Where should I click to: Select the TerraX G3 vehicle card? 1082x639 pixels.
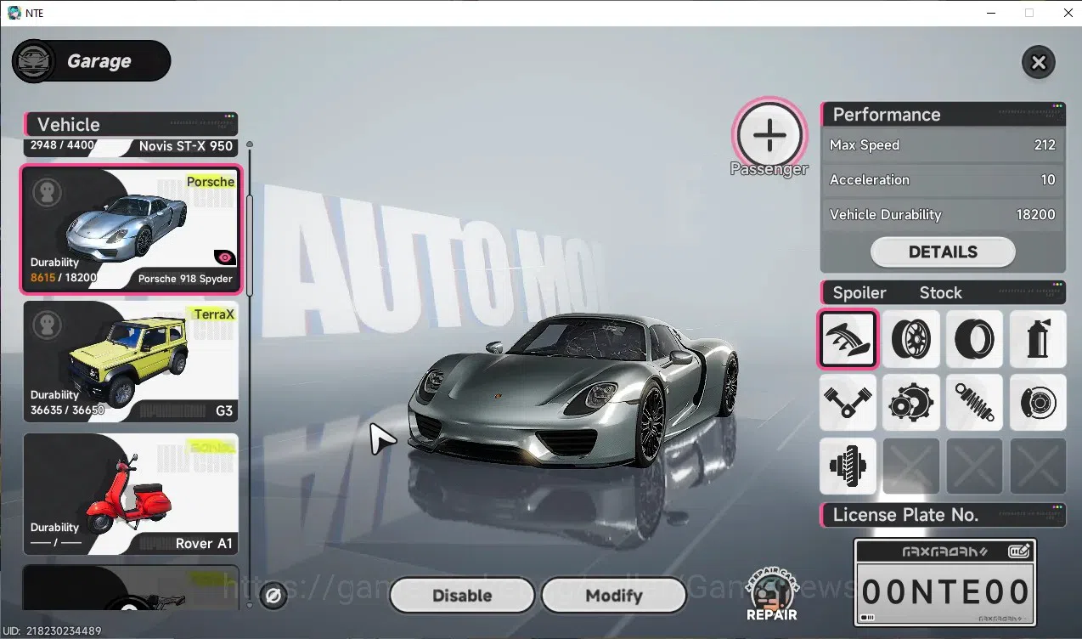click(x=131, y=362)
